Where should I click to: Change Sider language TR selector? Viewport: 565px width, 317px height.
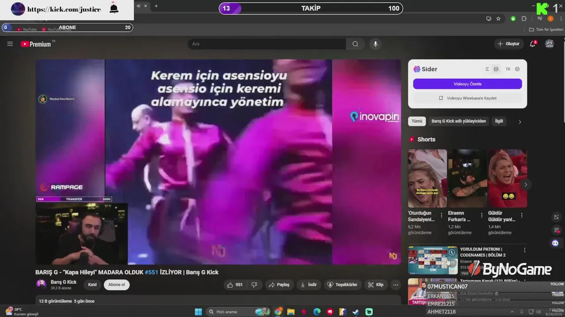pos(508,69)
